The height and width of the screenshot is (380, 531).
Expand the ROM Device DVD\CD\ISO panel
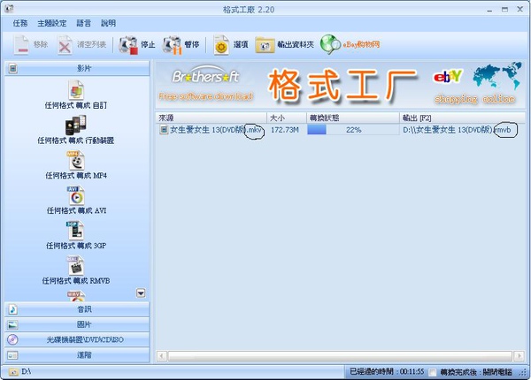point(77,339)
